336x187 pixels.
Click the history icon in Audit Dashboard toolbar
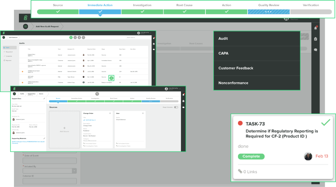[x=83, y=38]
